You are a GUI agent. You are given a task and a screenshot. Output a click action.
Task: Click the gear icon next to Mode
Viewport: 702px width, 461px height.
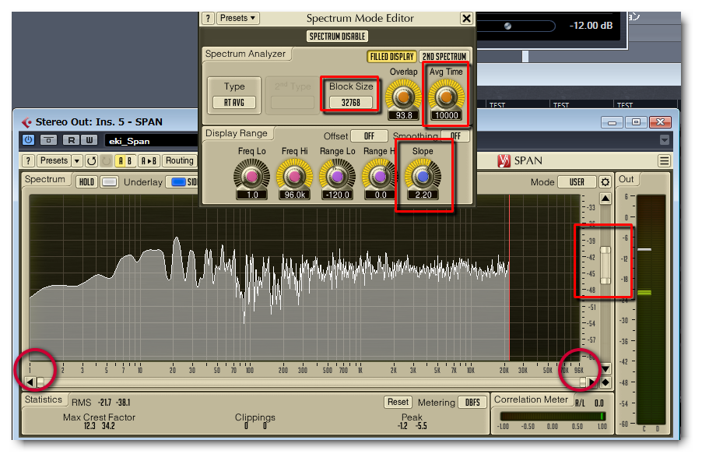click(x=605, y=182)
